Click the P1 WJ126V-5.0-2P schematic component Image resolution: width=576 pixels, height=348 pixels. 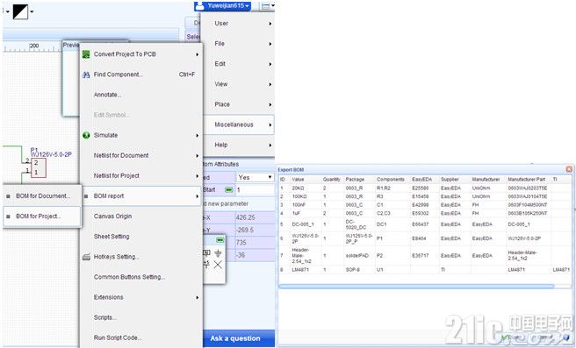39,168
